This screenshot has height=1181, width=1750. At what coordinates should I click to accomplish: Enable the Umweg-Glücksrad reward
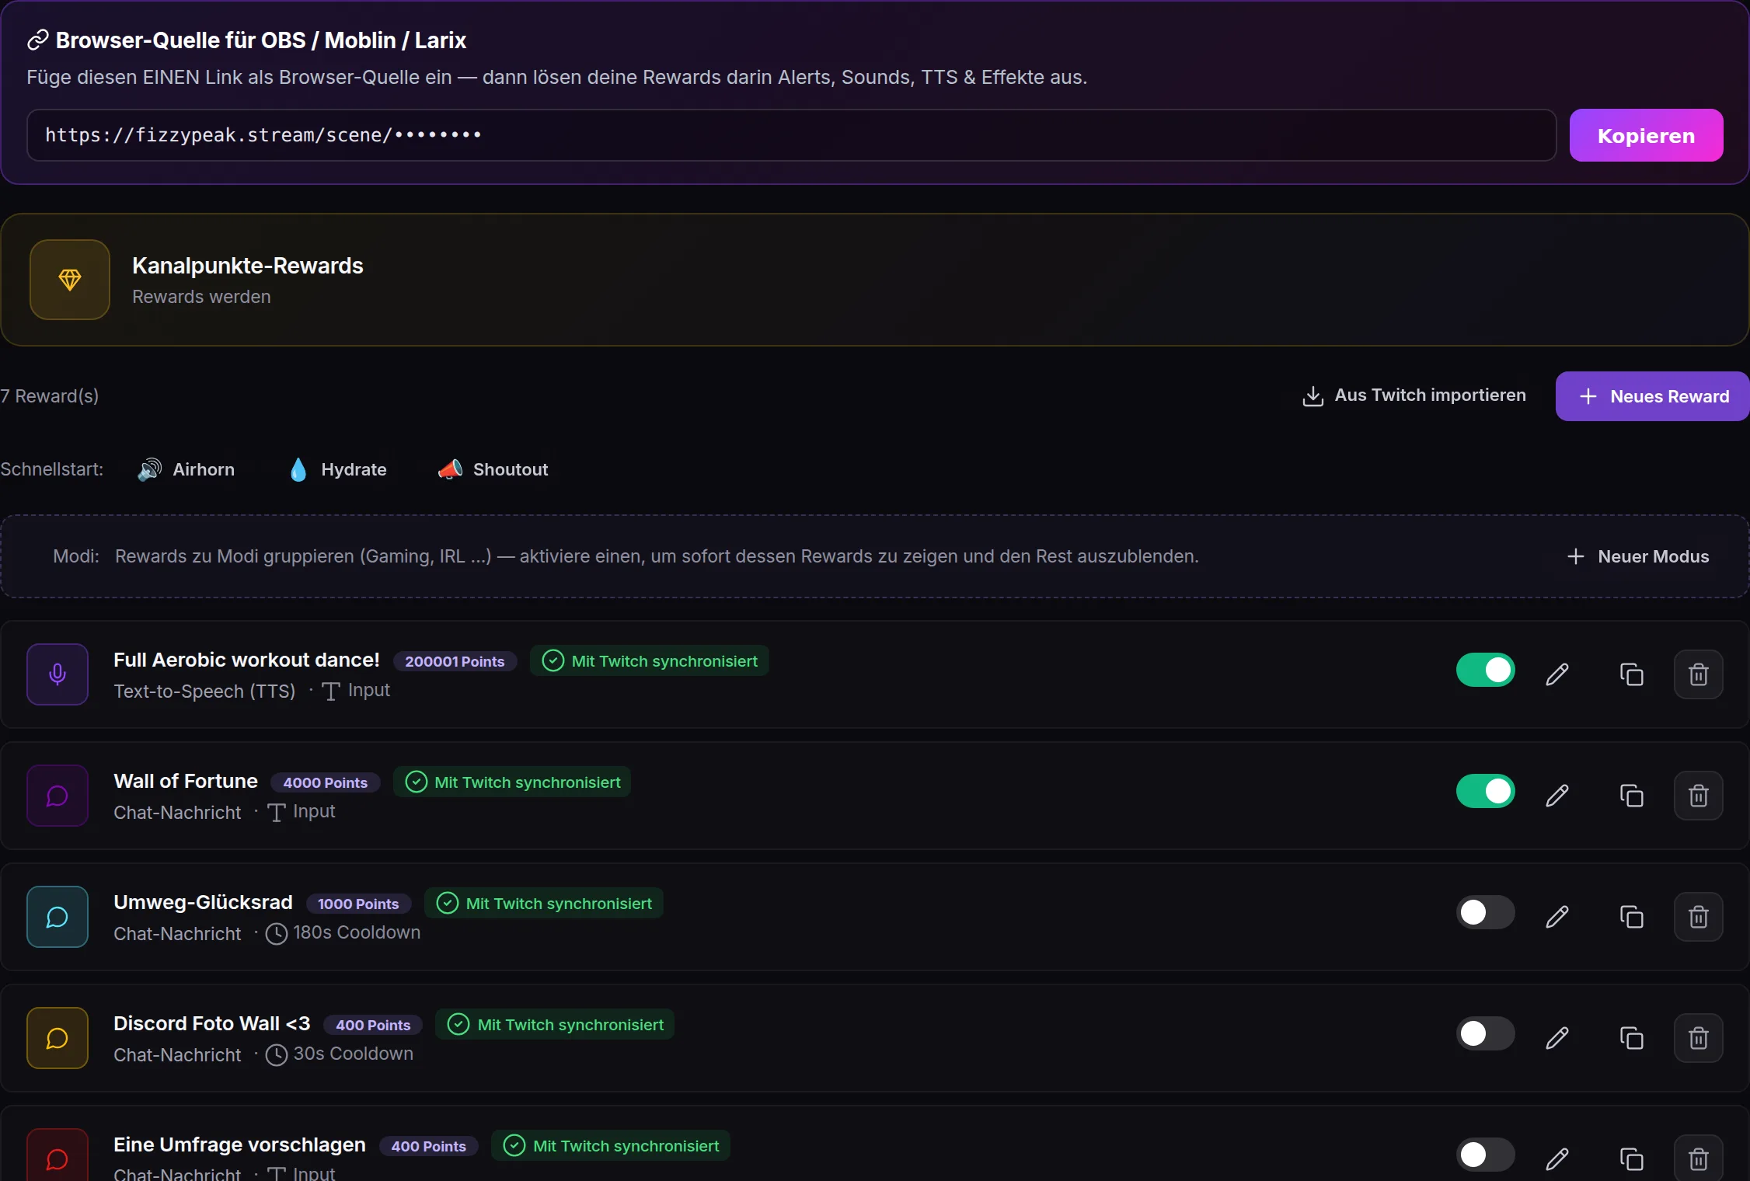[x=1485, y=912]
